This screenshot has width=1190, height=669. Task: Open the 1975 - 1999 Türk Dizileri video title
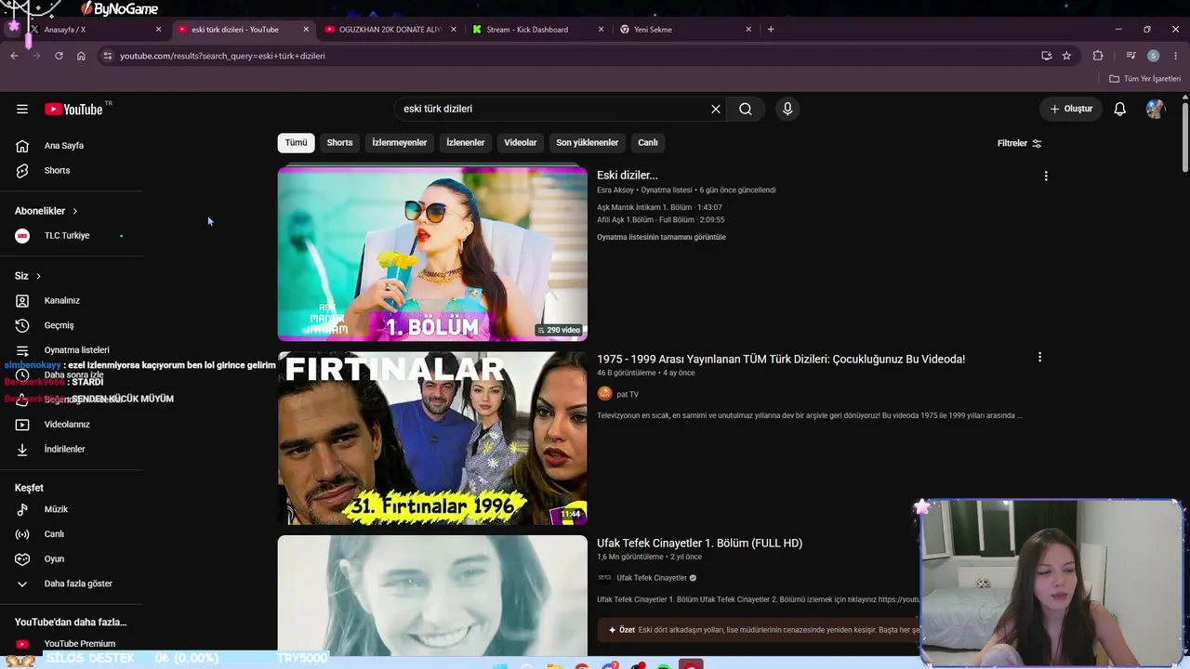[781, 360]
